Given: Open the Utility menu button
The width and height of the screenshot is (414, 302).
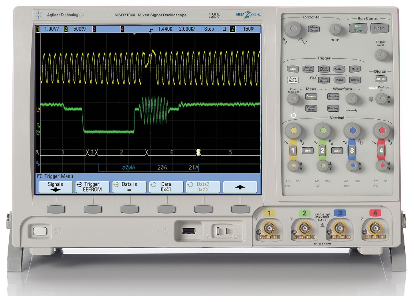Looking at the screenshot, I should 355,80.
